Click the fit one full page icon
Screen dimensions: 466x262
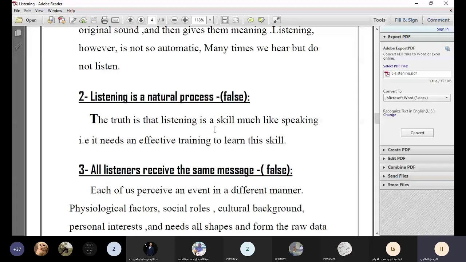pos(236,20)
